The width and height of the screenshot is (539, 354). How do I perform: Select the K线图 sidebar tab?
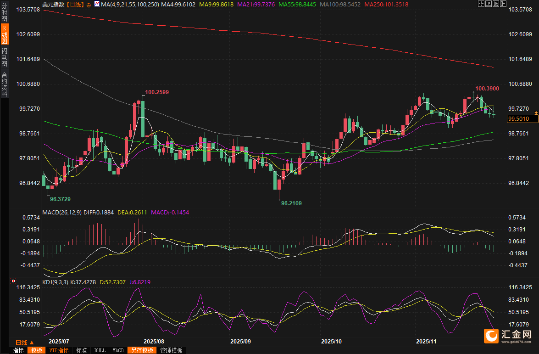click(x=5, y=34)
